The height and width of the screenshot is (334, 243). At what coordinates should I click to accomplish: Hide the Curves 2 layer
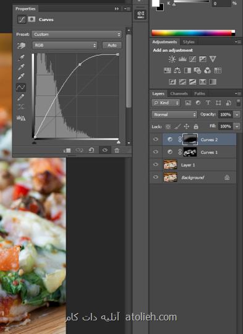(156, 140)
